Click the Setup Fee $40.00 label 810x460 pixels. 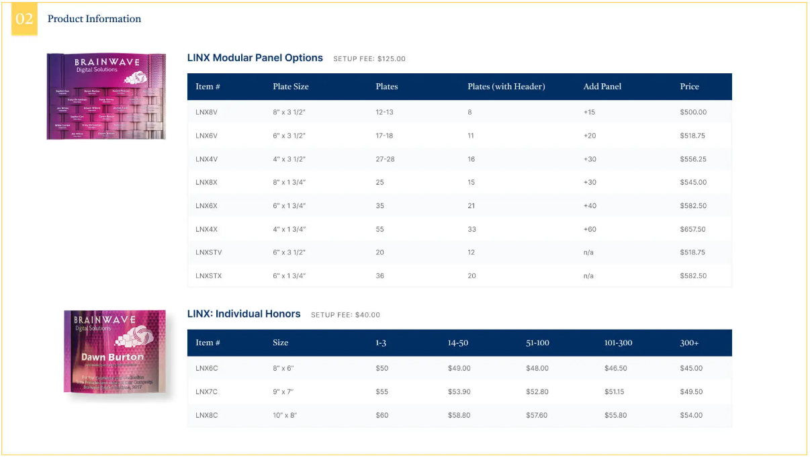pyautogui.click(x=345, y=315)
